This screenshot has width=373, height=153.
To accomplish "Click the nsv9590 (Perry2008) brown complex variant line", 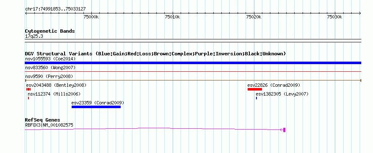I will click(193, 80).
